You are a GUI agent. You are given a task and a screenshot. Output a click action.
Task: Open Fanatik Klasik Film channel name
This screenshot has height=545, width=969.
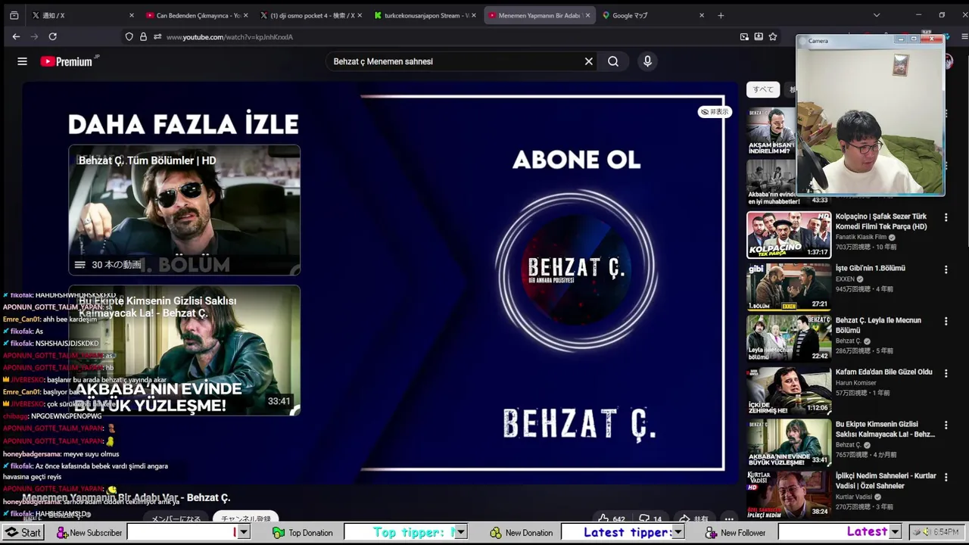(x=861, y=237)
